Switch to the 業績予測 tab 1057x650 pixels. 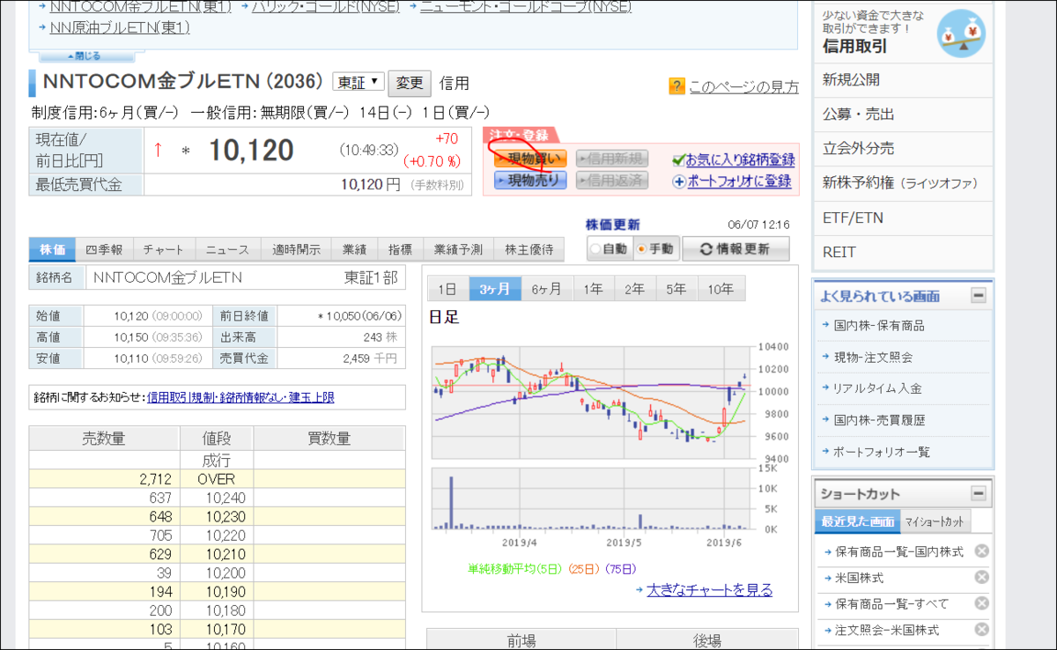point(458,250)
